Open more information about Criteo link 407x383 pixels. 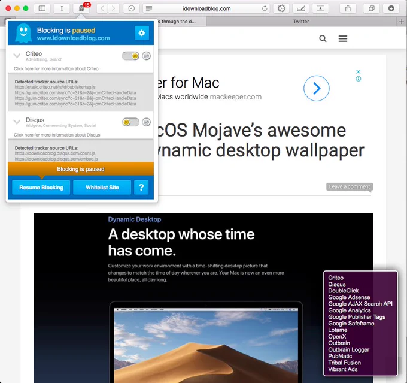pyautogui.click(x=56, y=69)
